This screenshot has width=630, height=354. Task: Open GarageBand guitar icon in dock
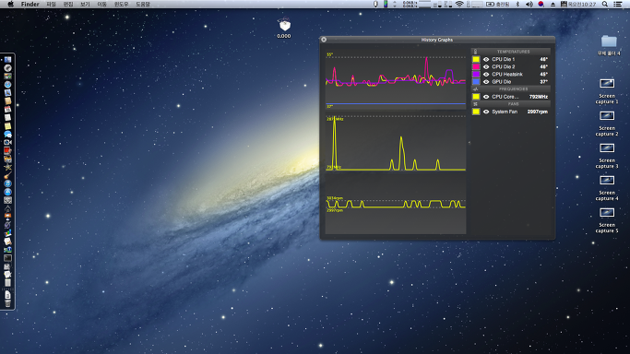(x=7, y=175)
